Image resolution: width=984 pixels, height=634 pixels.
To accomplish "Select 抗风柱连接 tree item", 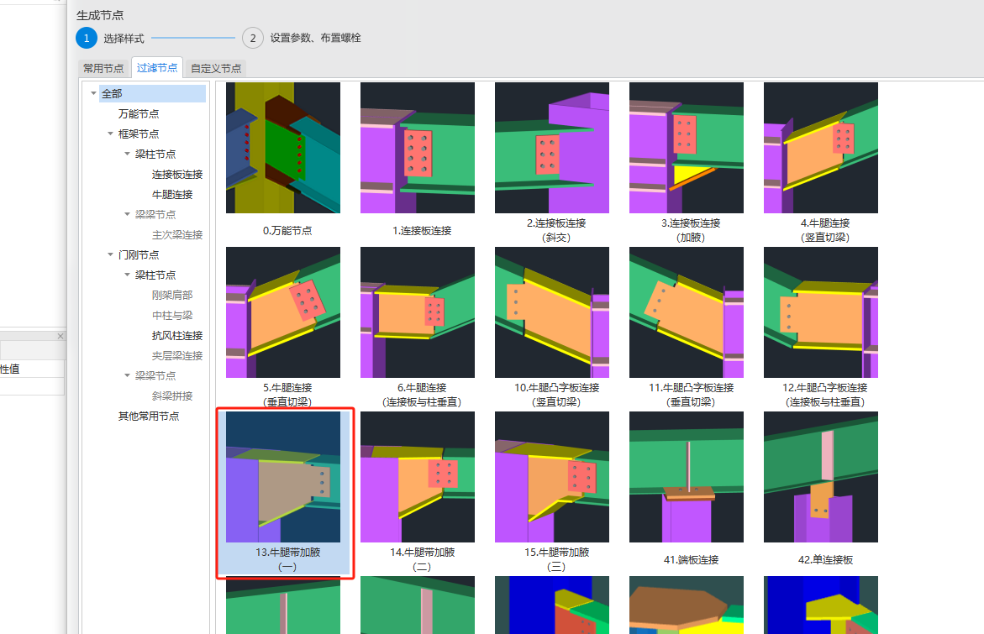I will 177,336.
